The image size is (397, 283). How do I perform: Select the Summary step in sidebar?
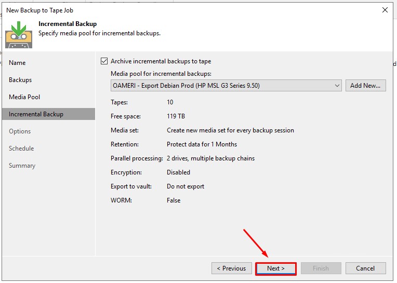pyautogui.click(x=22, y=166)
